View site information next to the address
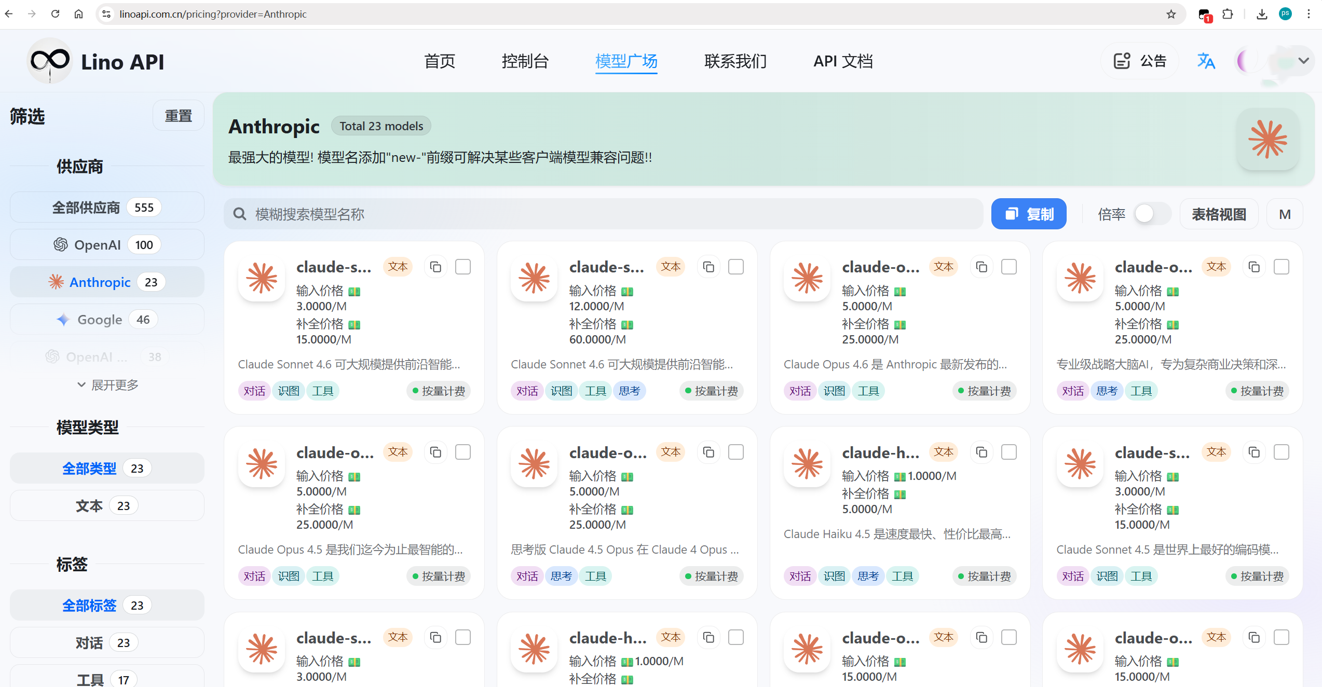 [106, 14]
